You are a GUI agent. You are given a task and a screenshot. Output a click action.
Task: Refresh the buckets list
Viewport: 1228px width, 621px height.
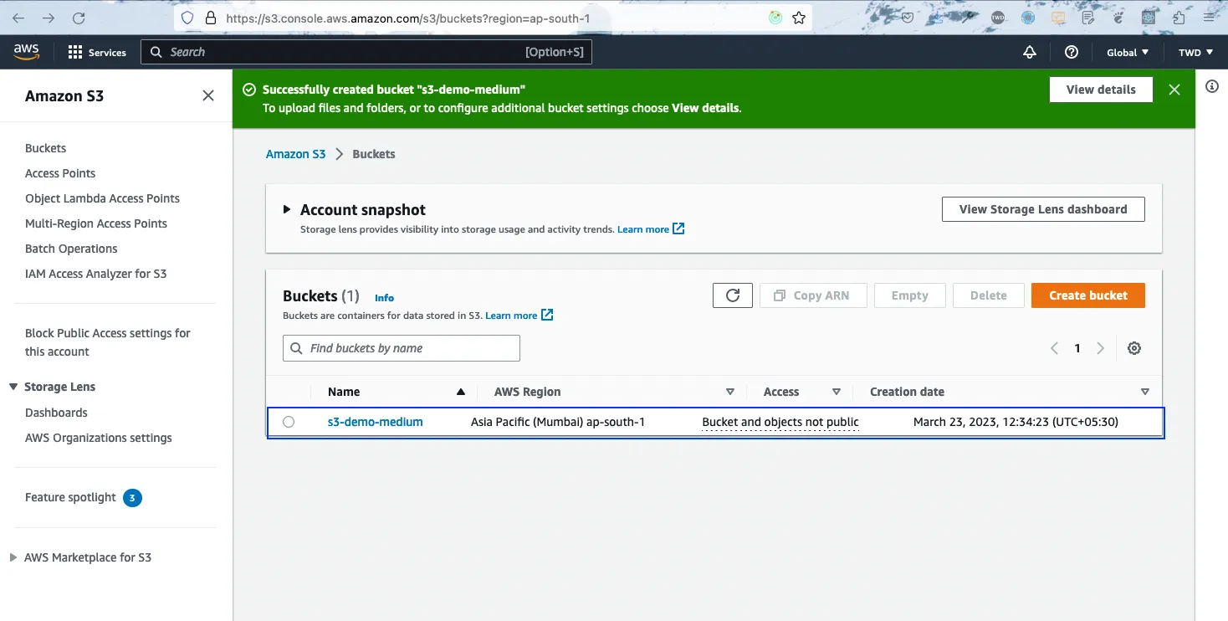coord(733,295)
